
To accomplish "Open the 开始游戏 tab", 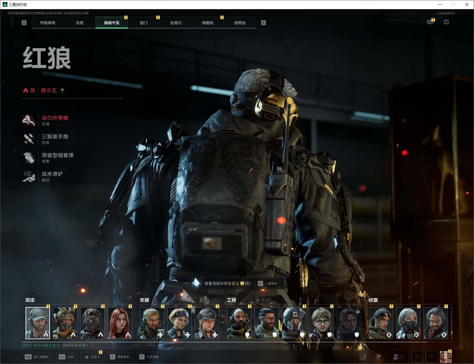I will pyautogui.click(x=48, y=23).
